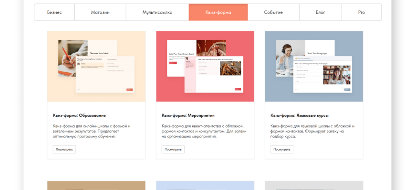Open the Магазин templates tab
The height and width of the screenshot is (190, 415).
(x=100, y=12)
